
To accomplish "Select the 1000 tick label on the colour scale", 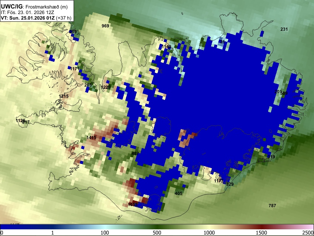I will (x=209, y=233).
